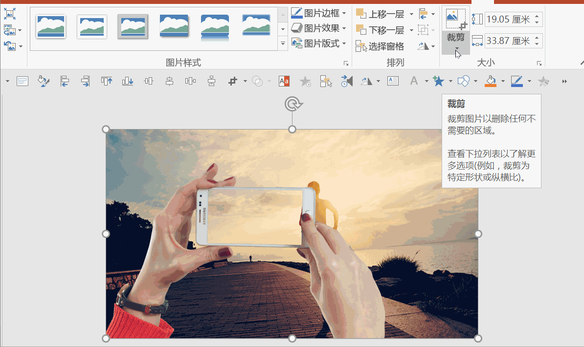Click the selection pane icon in quick toolbar
Screen dimensions: 584x347
[326, 81]
